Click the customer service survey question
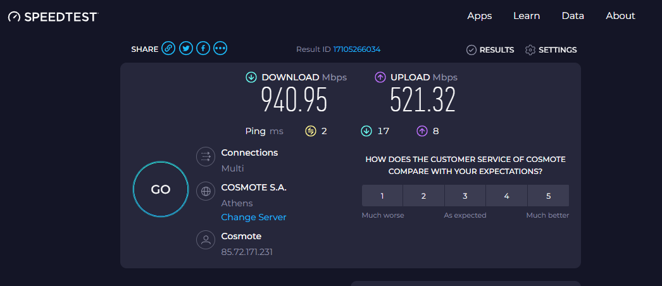The height and width of the screenshot is (286, 662). (x=465, y=165)
